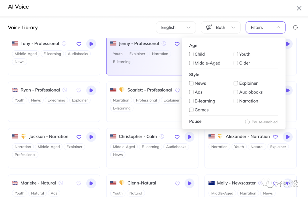
Task: Select the Christopher - Calm voice name
Action: click(138, 136)
